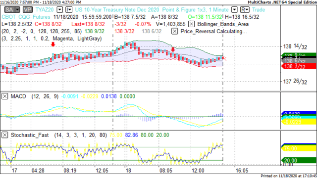This screenshot has height=178, width=317.
Task: Click the MACD (12, 26, 9) parameters
Action: [45, 96]
